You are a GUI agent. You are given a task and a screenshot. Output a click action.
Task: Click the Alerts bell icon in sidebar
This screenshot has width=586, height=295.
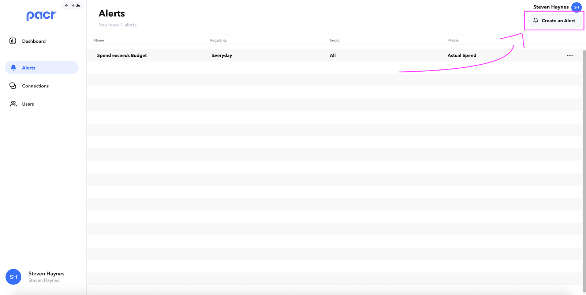(14, 68)
